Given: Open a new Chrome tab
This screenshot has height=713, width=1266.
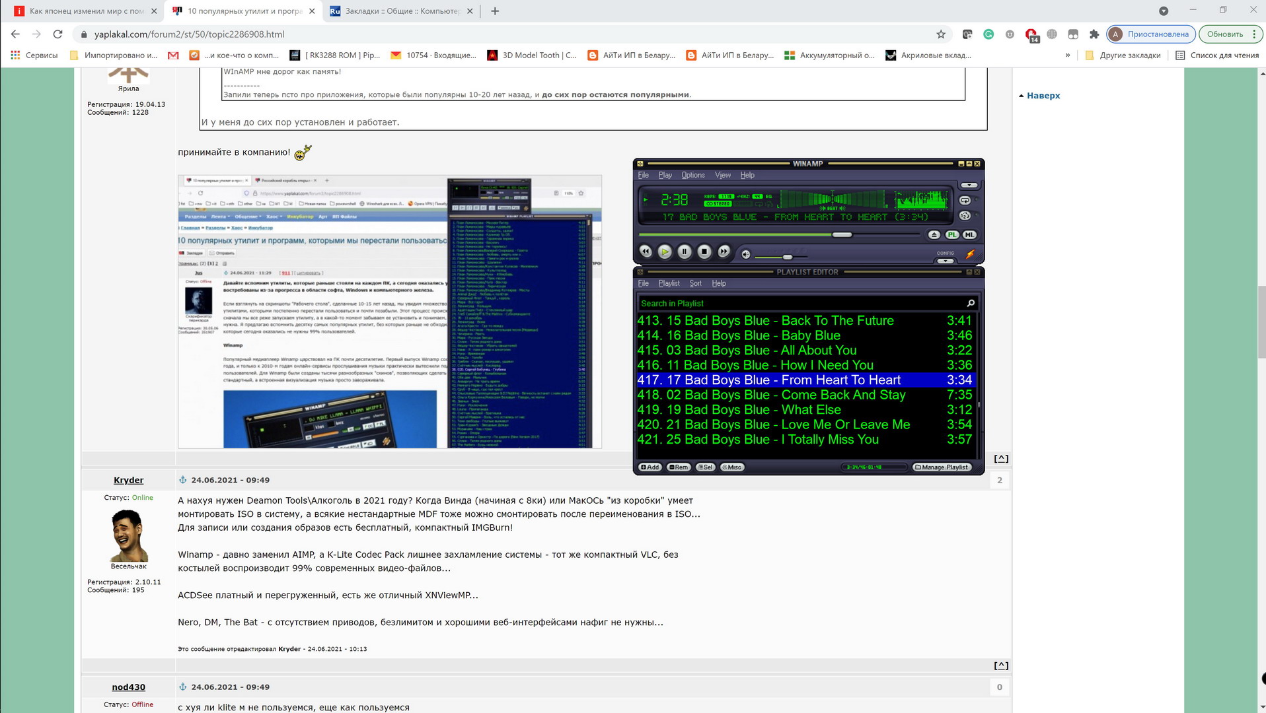Looking at the screenshot, I should [x=495, y=11].
